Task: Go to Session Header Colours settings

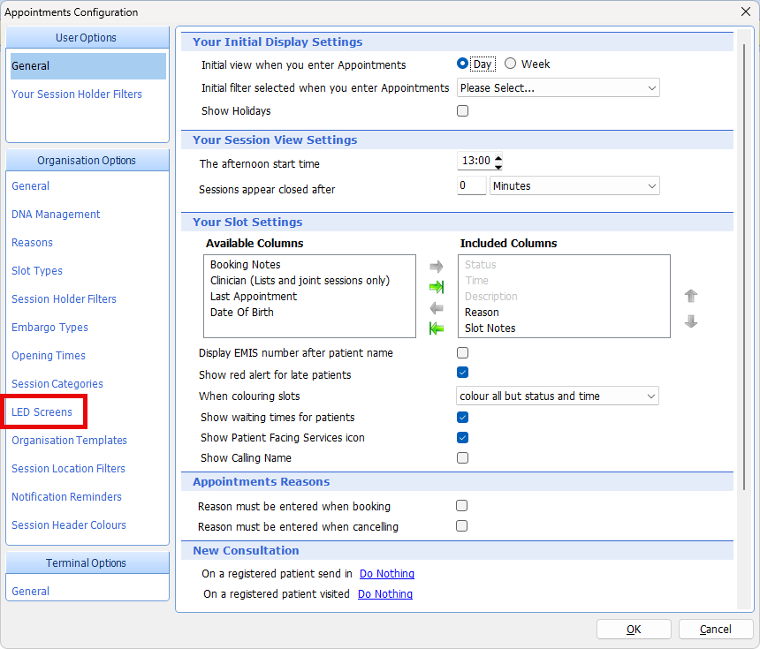Action: (x=69, y=525)
